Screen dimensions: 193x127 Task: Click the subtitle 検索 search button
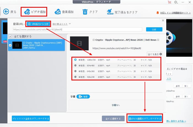tap(83, 97)
